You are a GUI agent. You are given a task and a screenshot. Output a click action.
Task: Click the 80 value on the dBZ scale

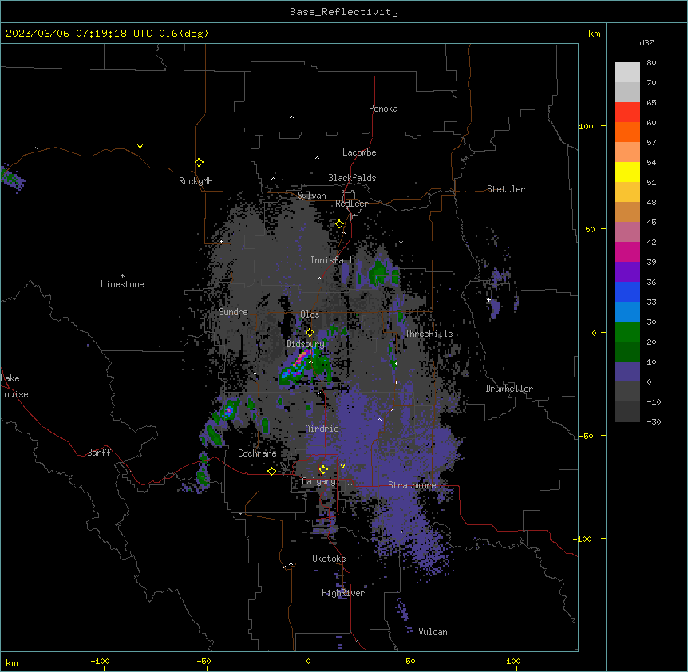[651, 63]
